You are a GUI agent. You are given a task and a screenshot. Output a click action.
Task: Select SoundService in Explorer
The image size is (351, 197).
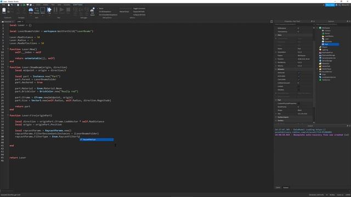(327, 72)
